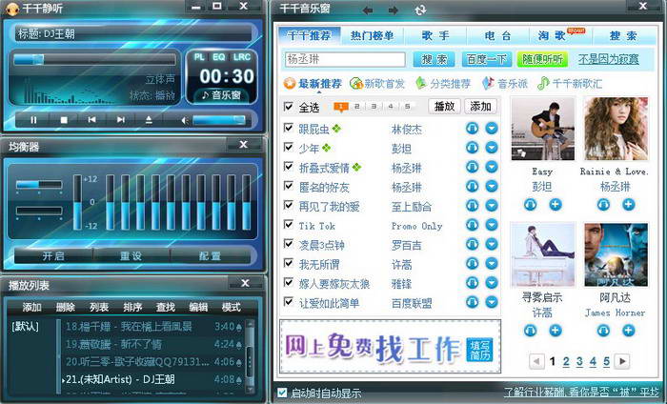Pause the current track playback
667x404 pixels.
35,120
